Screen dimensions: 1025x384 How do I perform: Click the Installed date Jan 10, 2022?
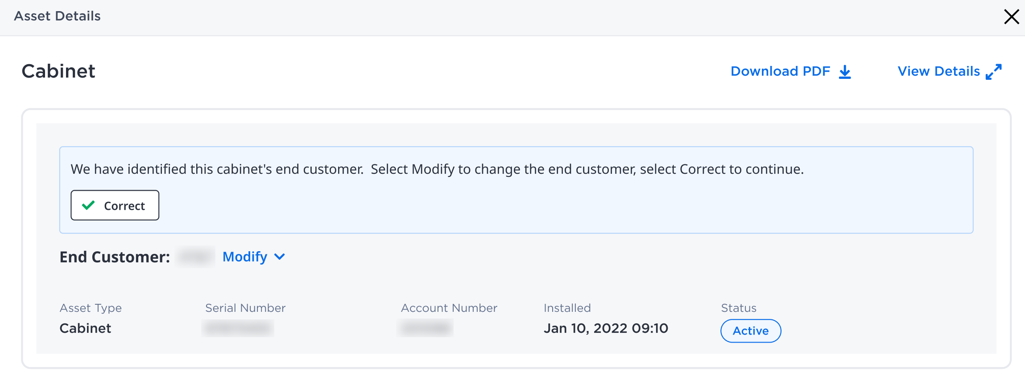(606, 329)
